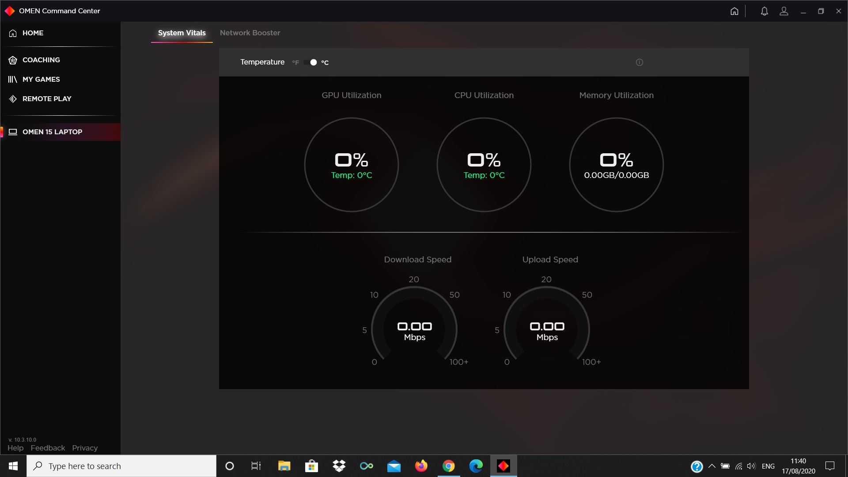This screenshot has height=477, width=848.
Task: Select the System Vitals tab
Action: coord(182,33)
